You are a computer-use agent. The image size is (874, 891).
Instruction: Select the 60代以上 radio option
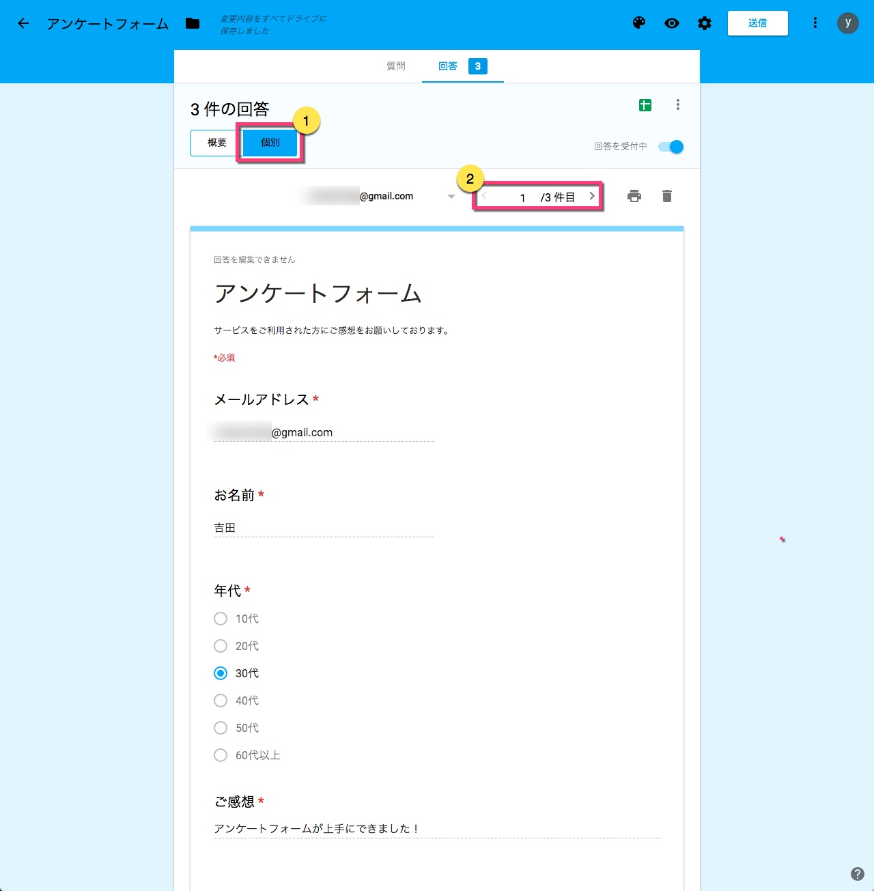[221, 755]
